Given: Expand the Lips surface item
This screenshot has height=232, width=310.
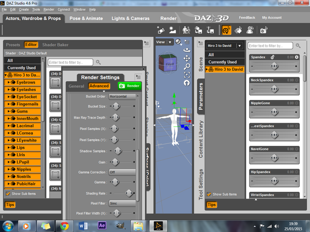Looking at the screenshot, I should click(8, 147).
